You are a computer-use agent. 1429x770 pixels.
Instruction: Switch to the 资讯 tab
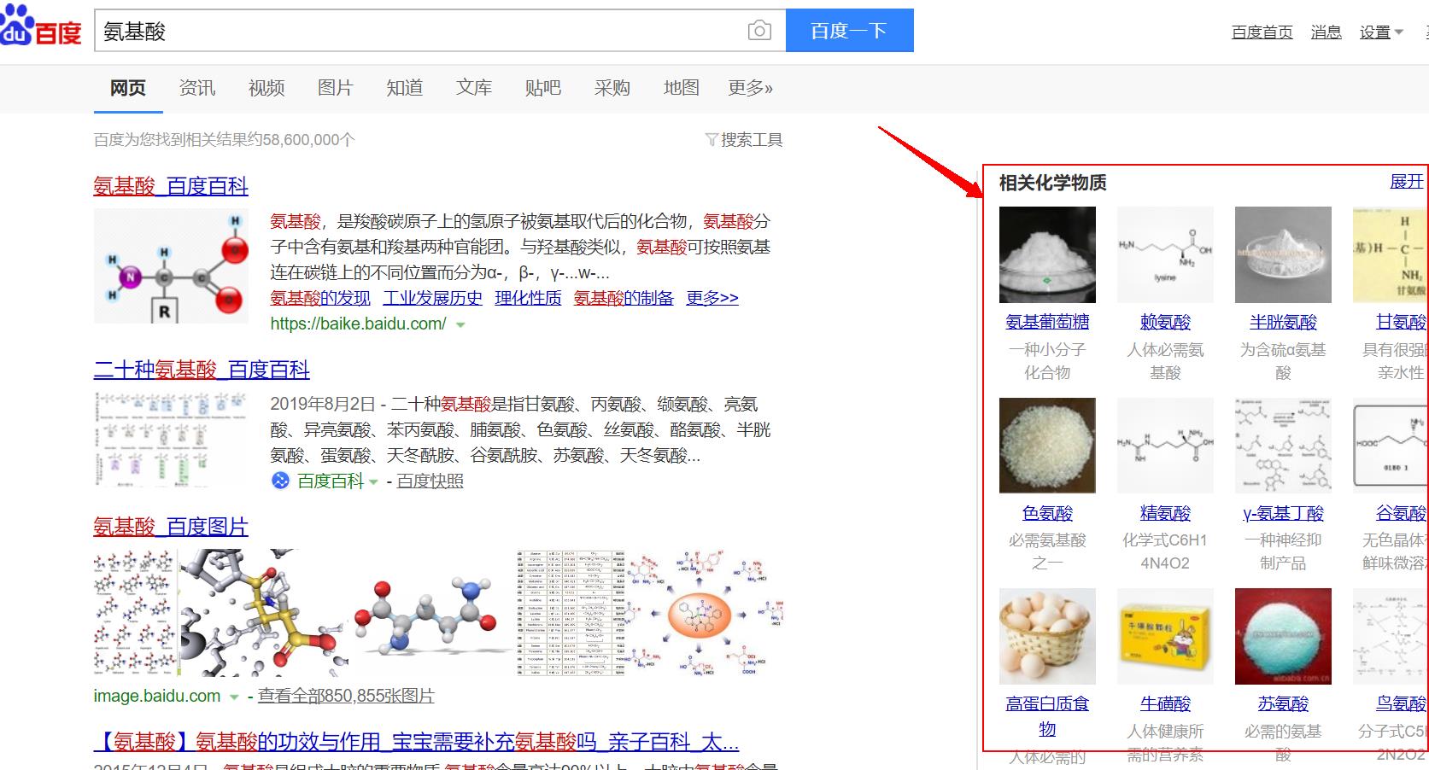(x=197, y=88)
